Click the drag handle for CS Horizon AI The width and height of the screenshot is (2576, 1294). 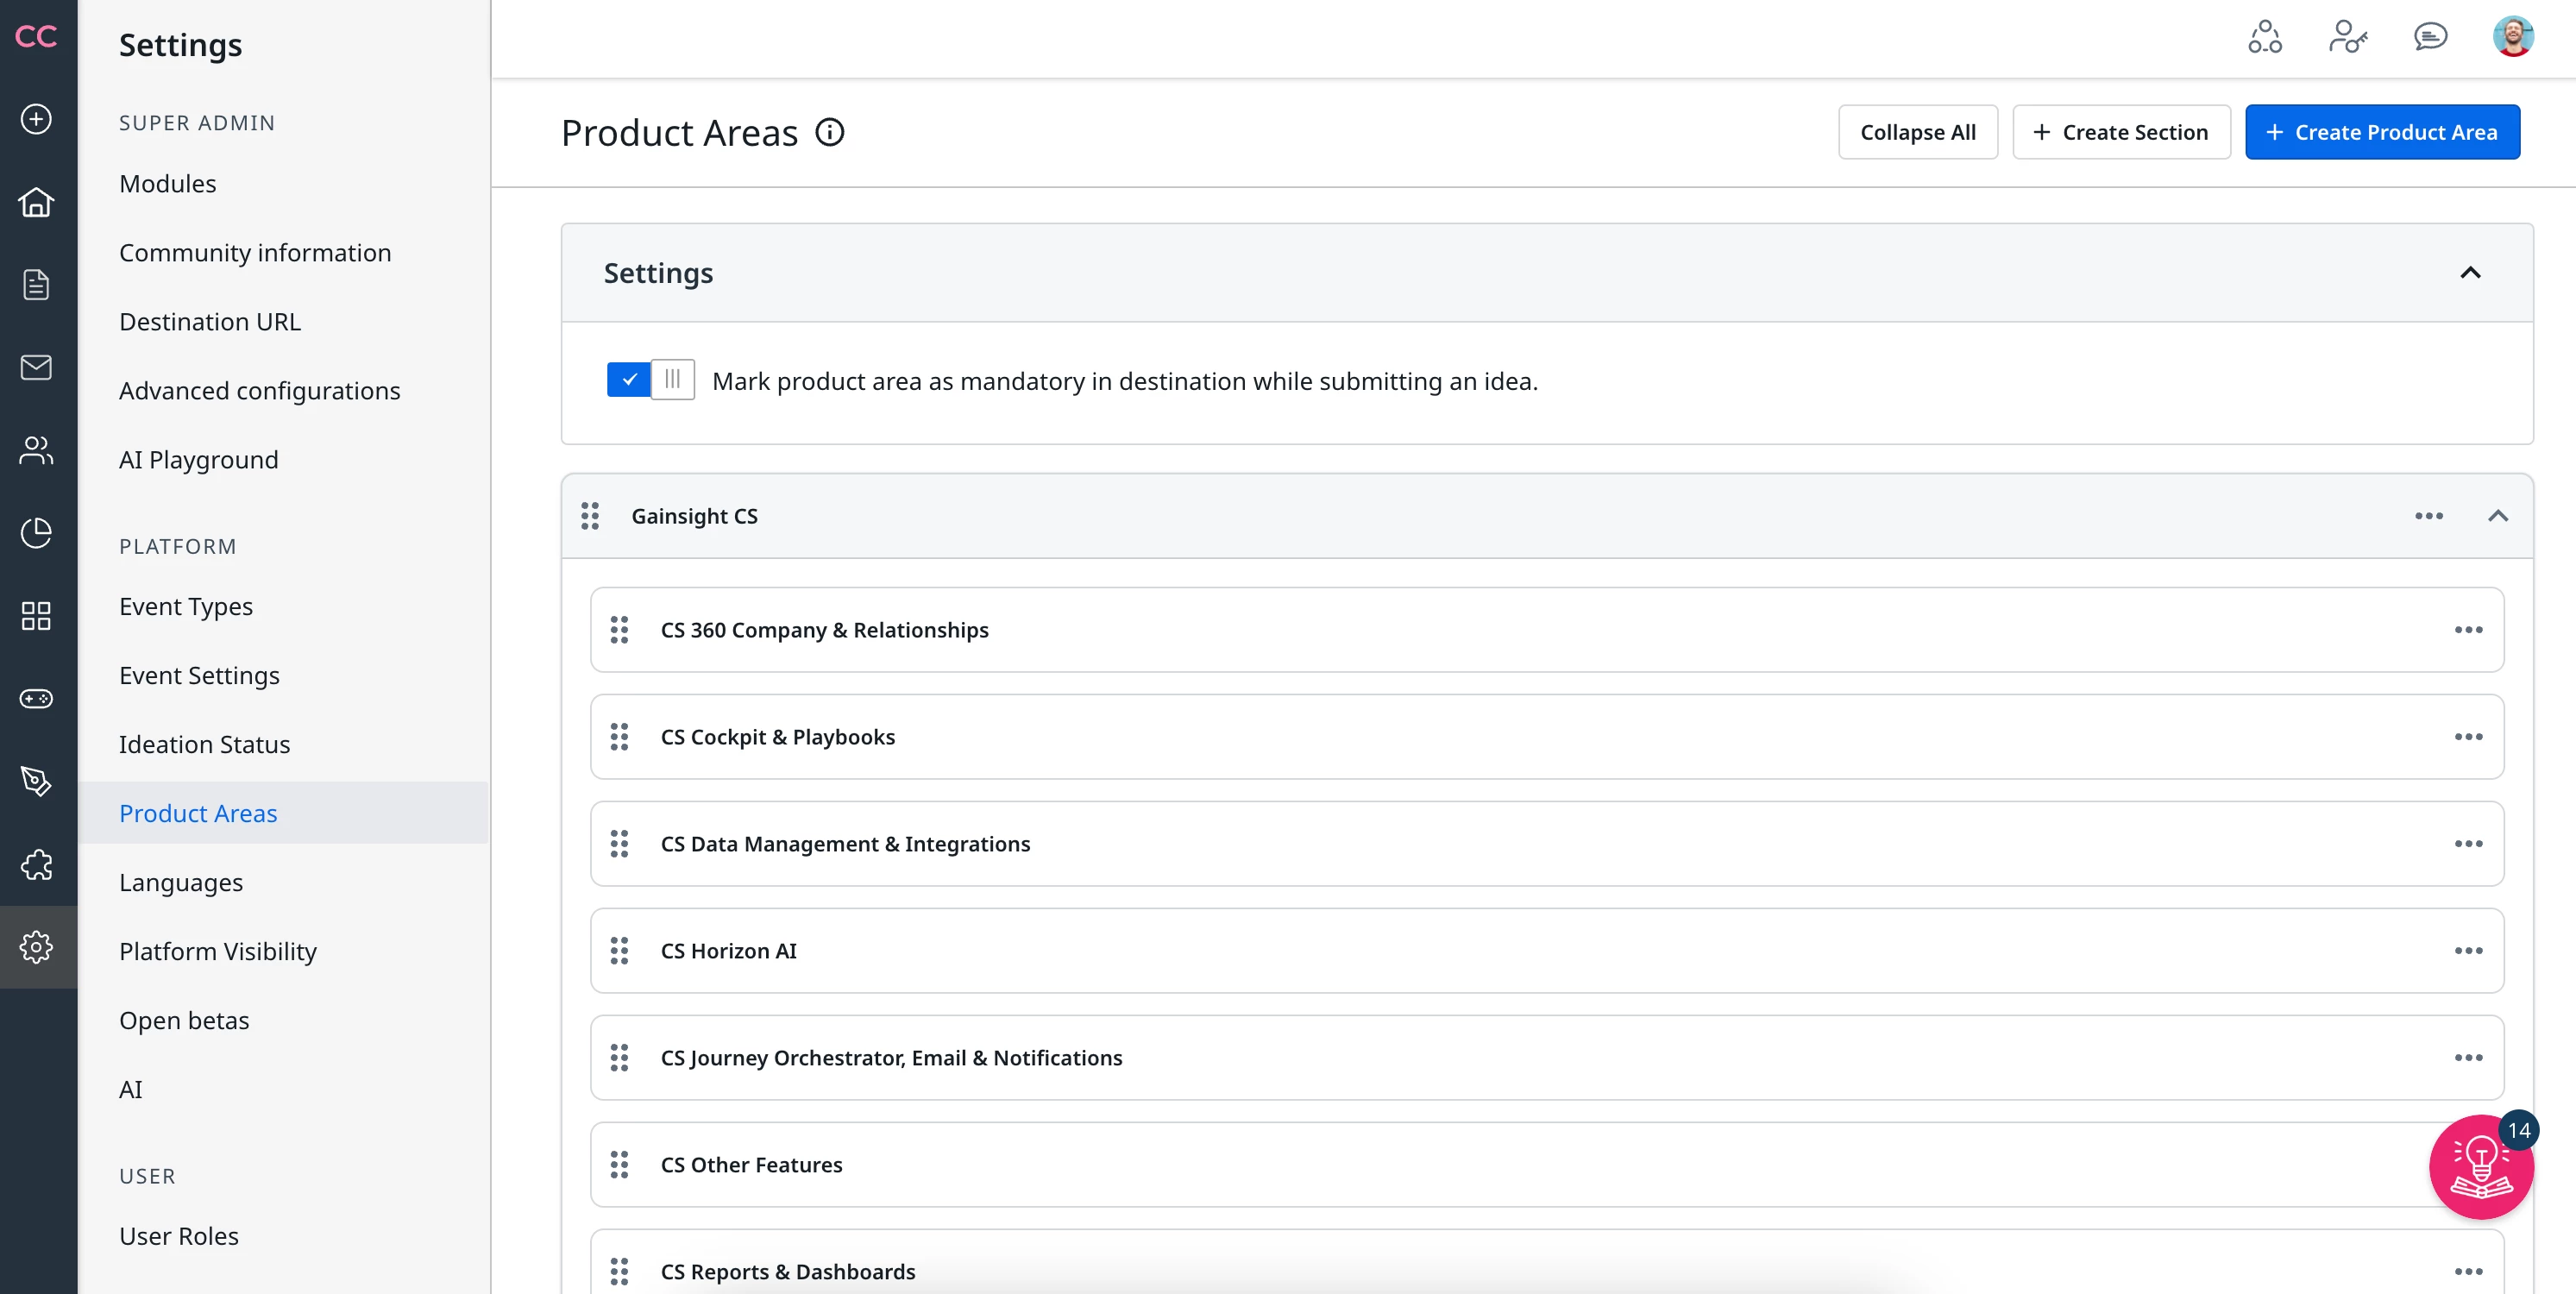point(619,951)
